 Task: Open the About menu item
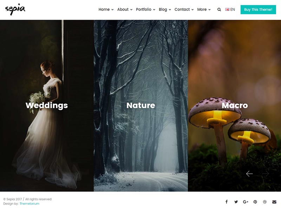[x=125, y=9]
